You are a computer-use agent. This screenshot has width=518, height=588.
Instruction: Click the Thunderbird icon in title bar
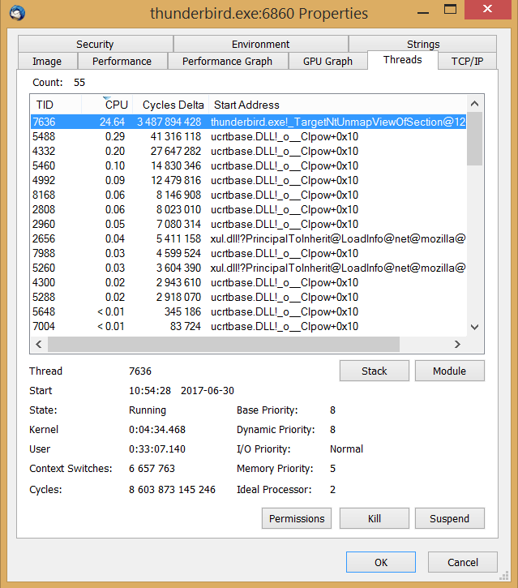click(17, 13)
